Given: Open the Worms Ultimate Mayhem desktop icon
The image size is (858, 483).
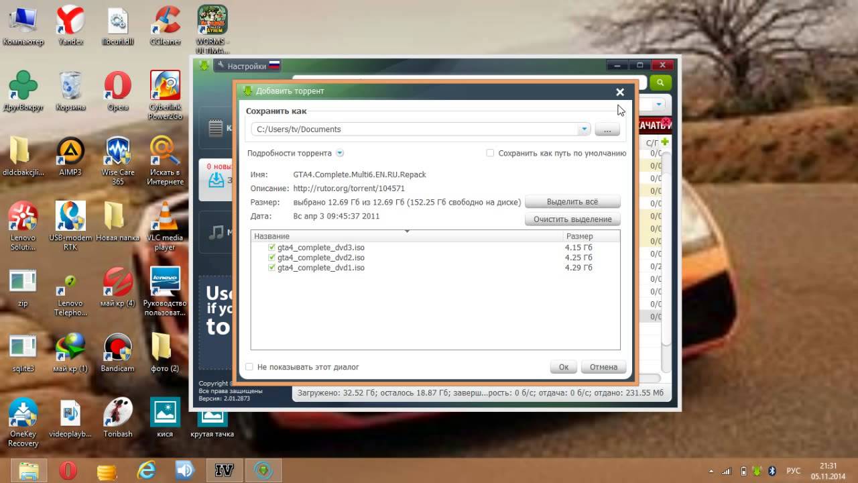Looking at the screenshot, I should (x=212, y=30).
